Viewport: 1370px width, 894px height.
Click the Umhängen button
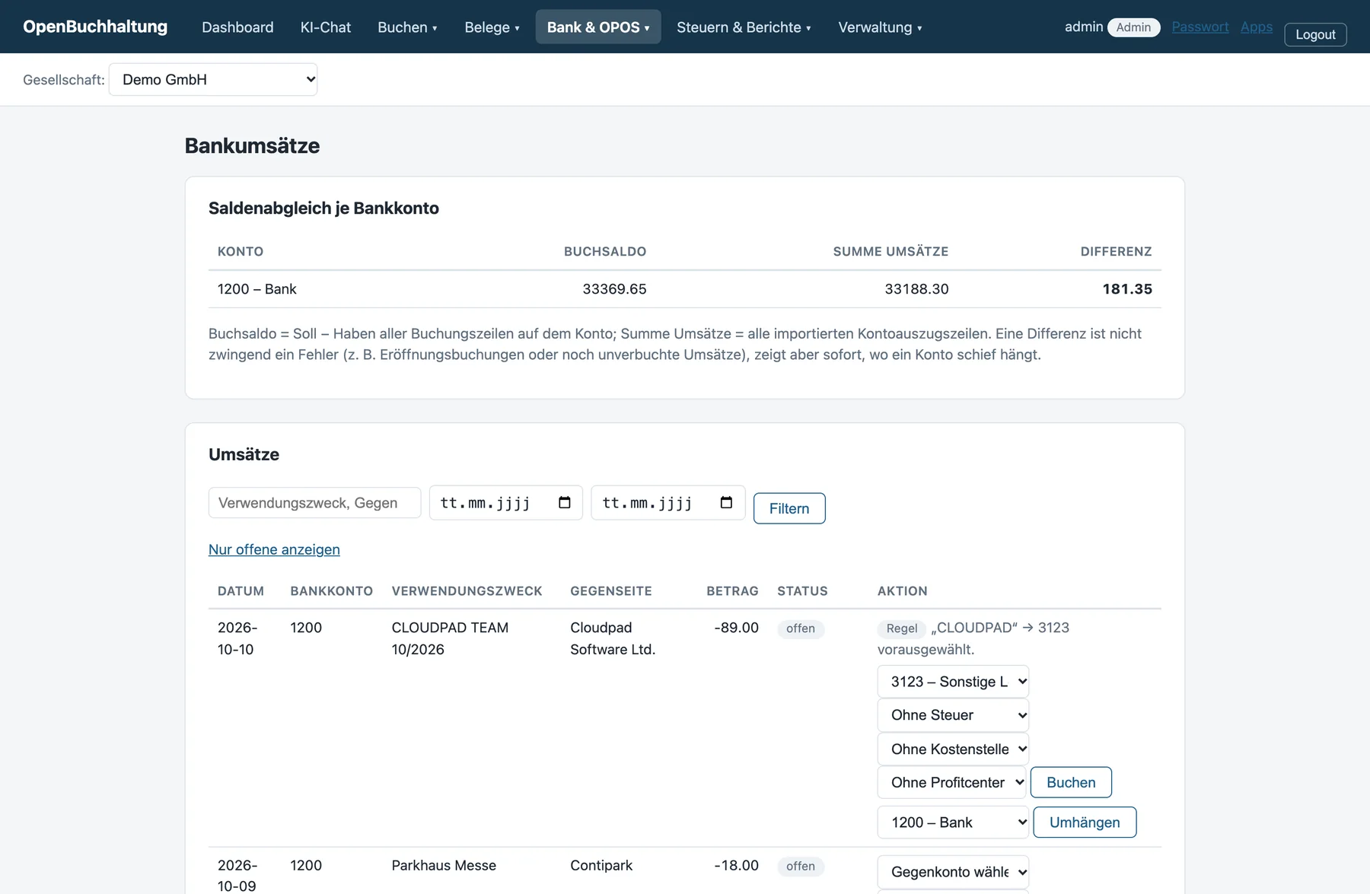tap(1085, 822)
